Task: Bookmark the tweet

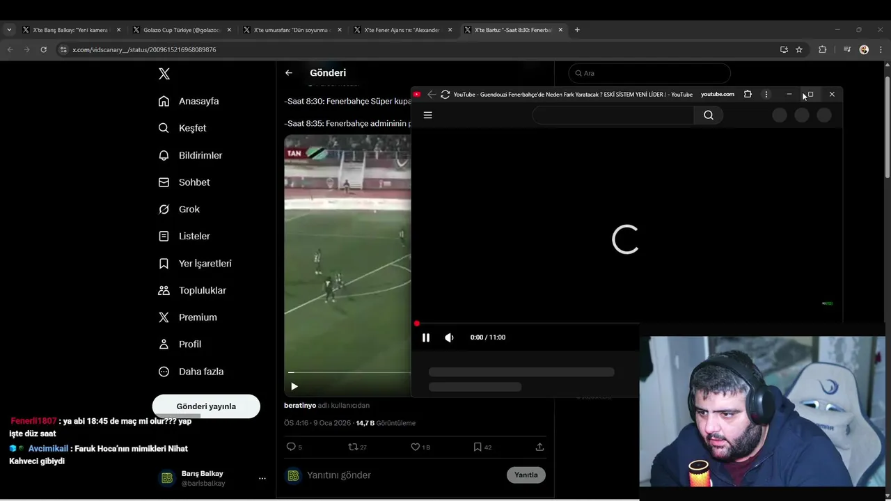Action: pyautogui.click(x=477, y=447)
